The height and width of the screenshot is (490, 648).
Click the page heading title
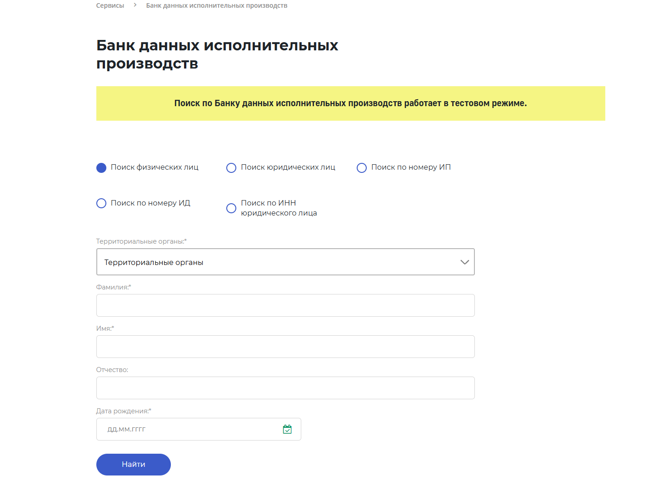point(217,54)
